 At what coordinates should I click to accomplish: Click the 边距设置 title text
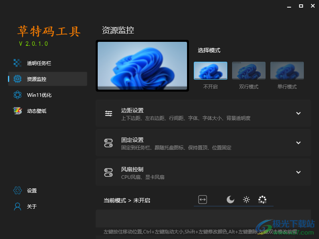pyautogui.click(x=132, y=110)
